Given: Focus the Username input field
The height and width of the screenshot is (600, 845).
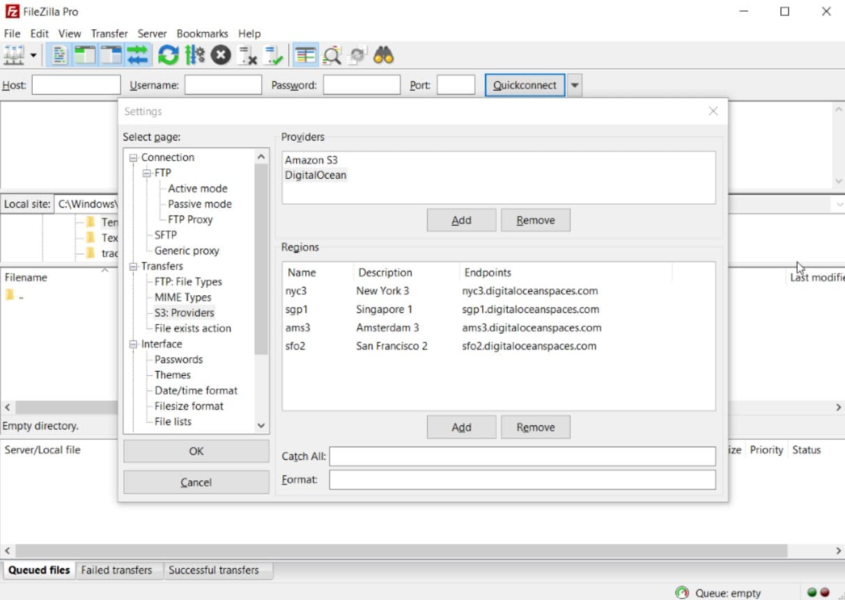Looking at the screenshot, I should click(x=223, y=85).
